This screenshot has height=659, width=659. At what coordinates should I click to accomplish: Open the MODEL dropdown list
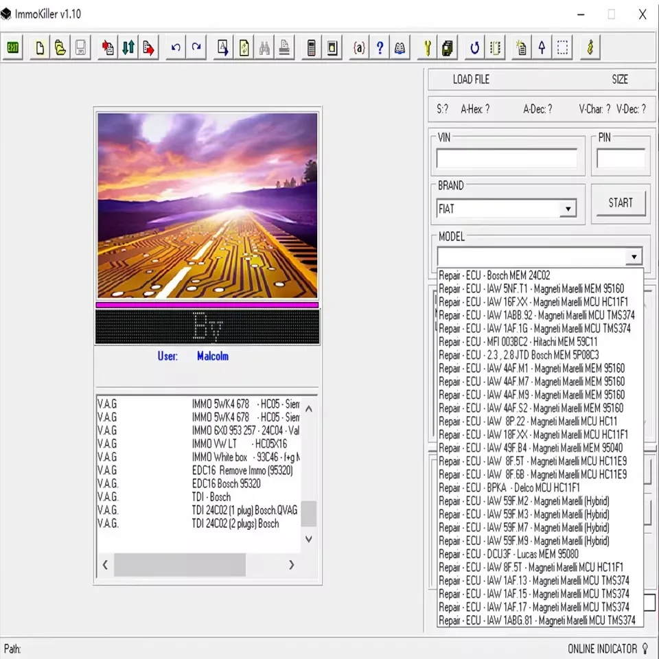click(x=634, y=256)
